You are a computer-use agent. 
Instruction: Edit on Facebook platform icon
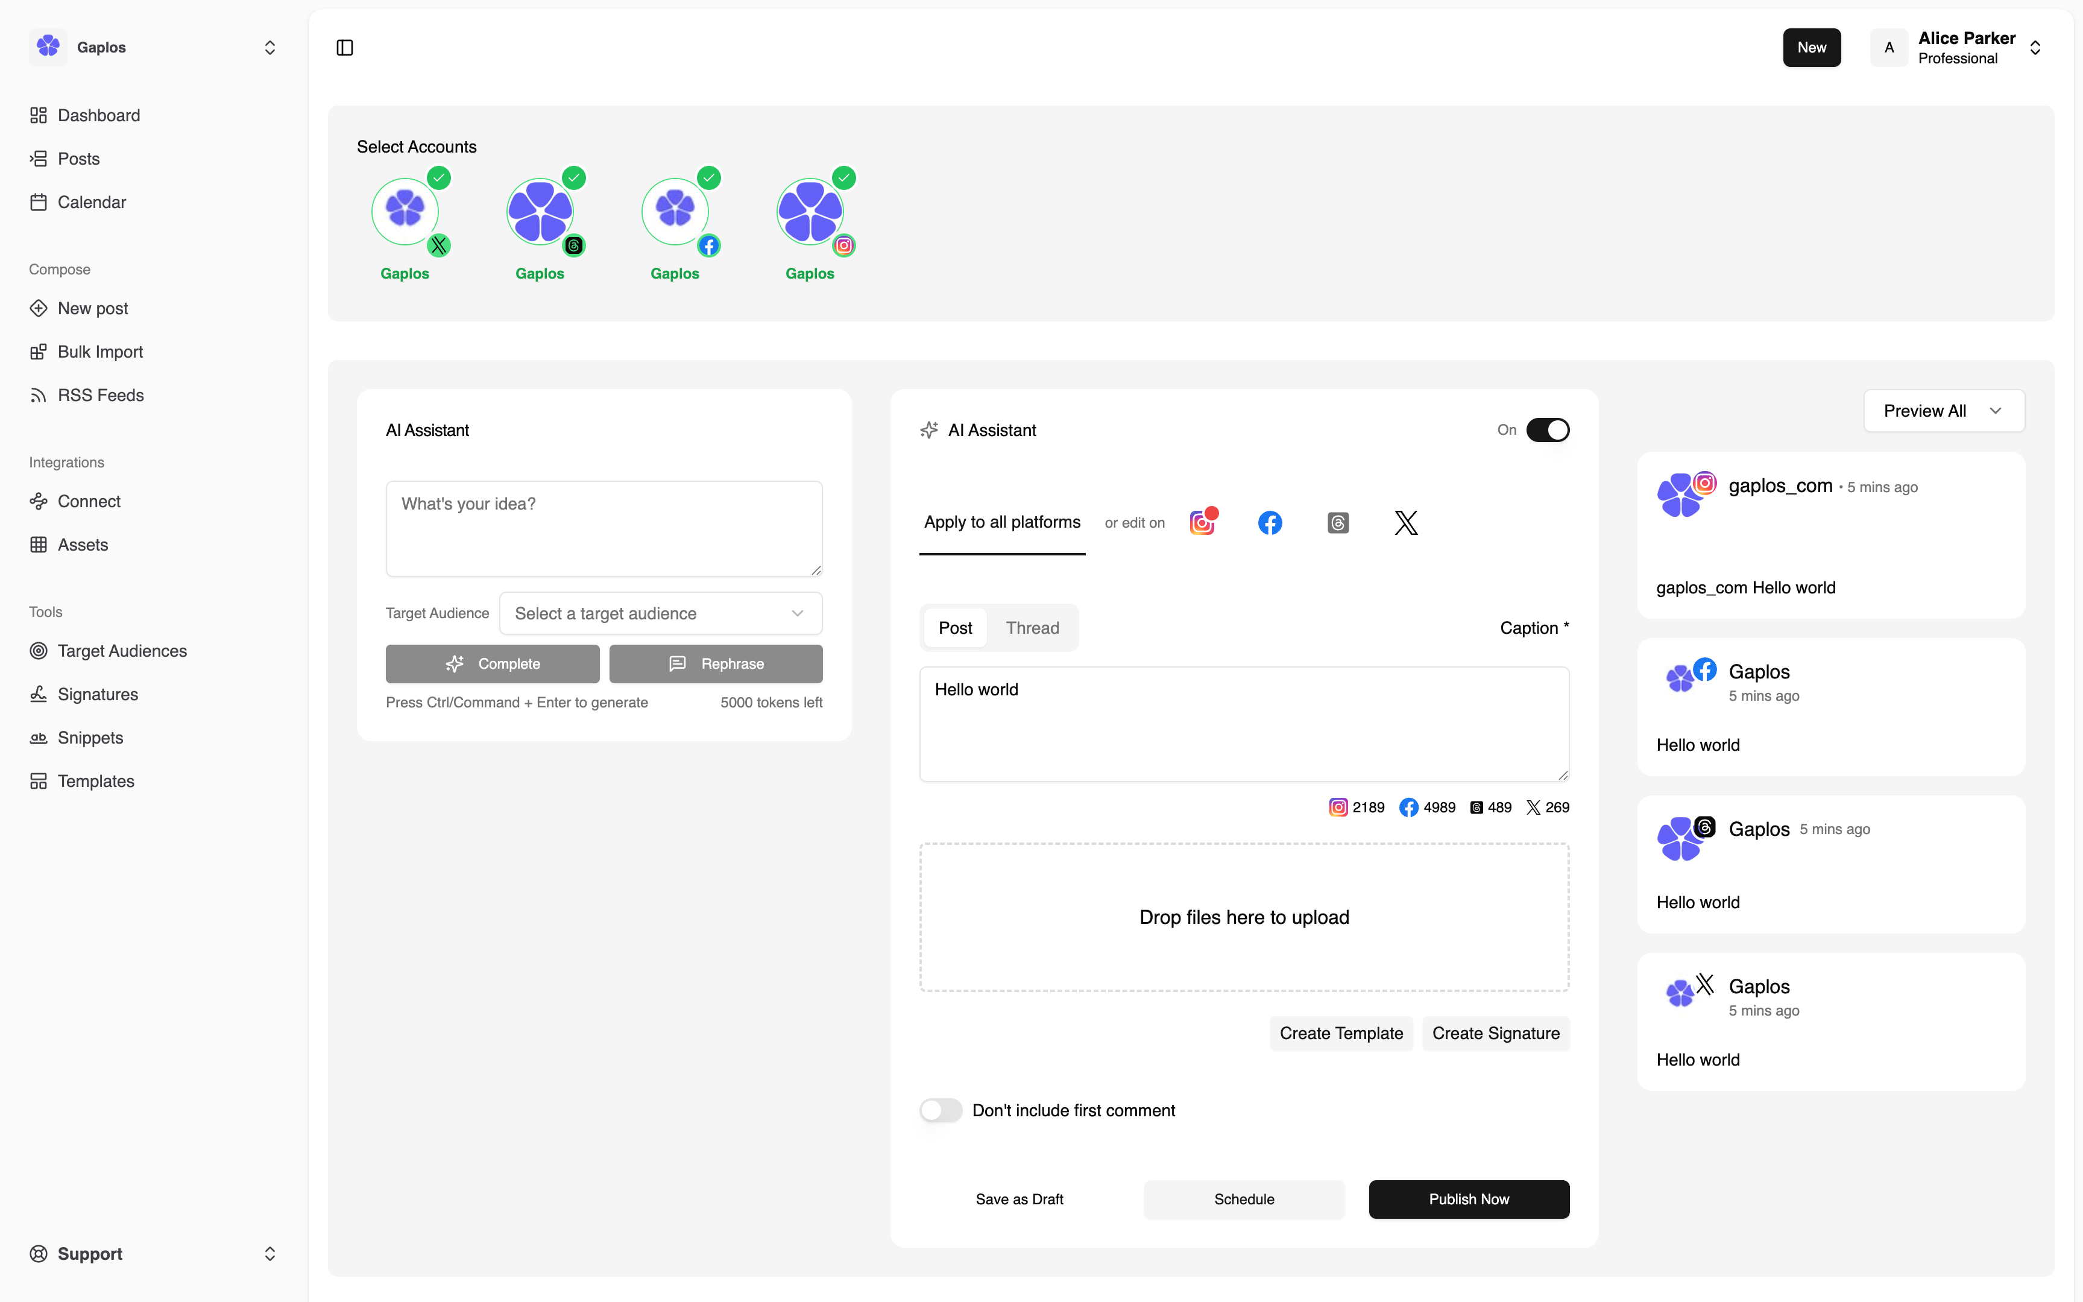tap(1270, 523)
